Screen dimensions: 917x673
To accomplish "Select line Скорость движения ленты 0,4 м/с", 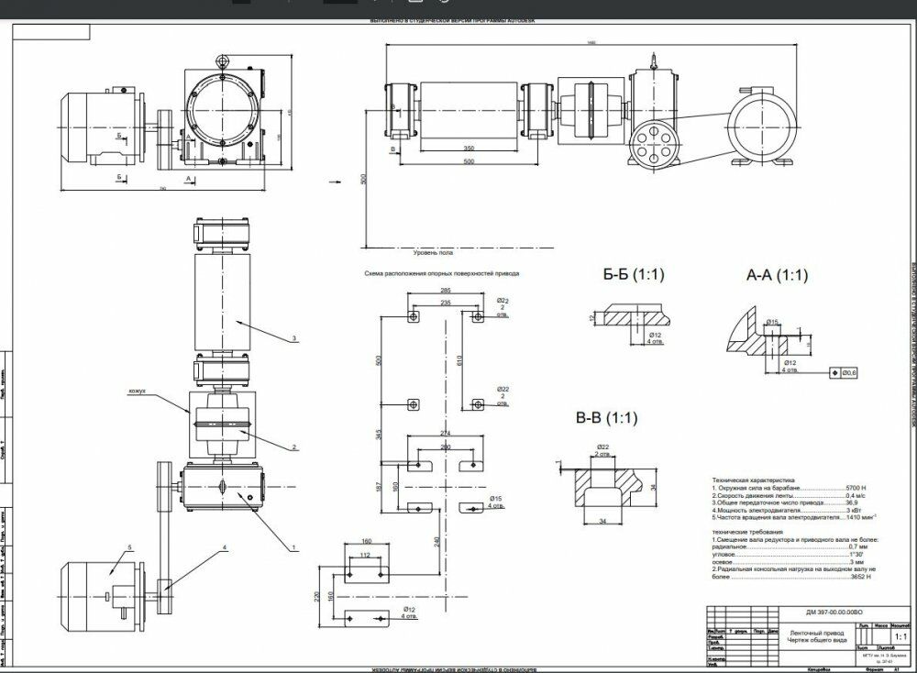I will point(789,494).
